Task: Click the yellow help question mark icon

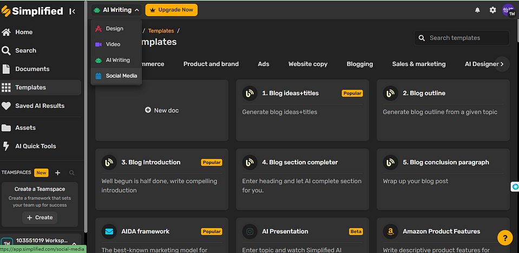Action: tap(504, 237)
